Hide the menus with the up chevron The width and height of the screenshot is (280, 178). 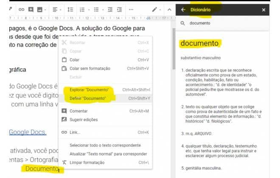(x=169, y=10)
